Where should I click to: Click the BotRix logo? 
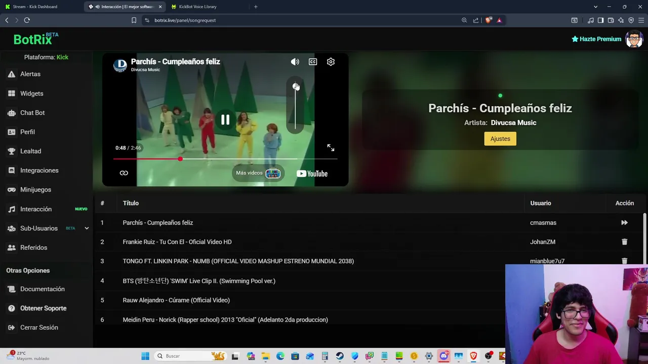[x=36, y=39]
